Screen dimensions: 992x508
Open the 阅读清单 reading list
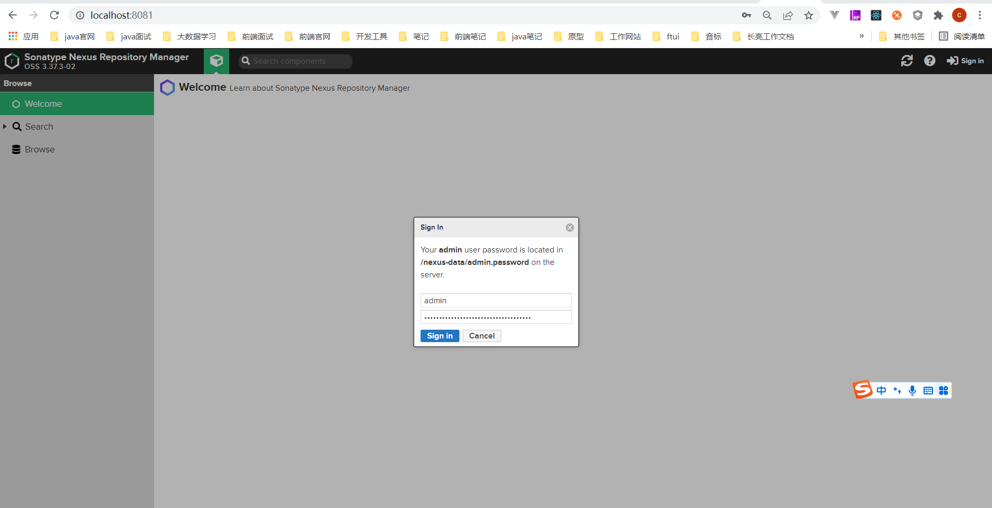pos(962,36)
